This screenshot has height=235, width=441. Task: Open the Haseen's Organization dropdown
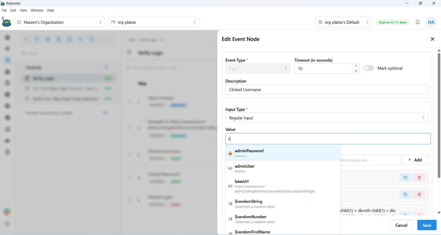60,22
